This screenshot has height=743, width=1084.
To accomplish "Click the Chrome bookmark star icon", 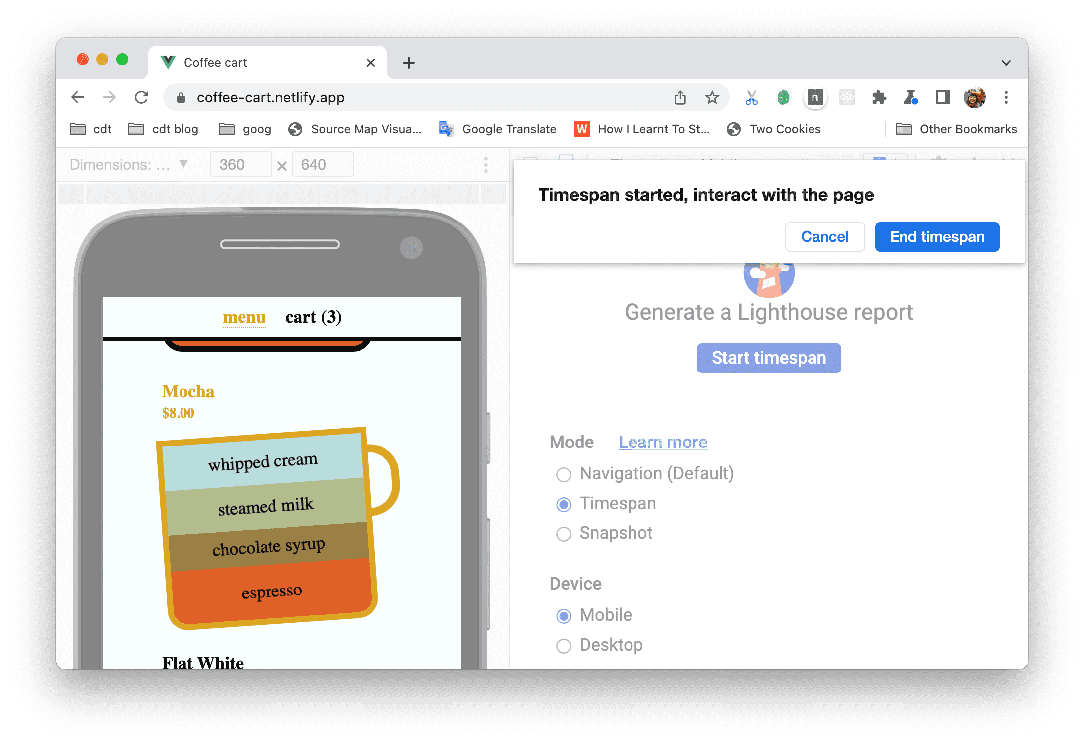I will pos(714,98).
